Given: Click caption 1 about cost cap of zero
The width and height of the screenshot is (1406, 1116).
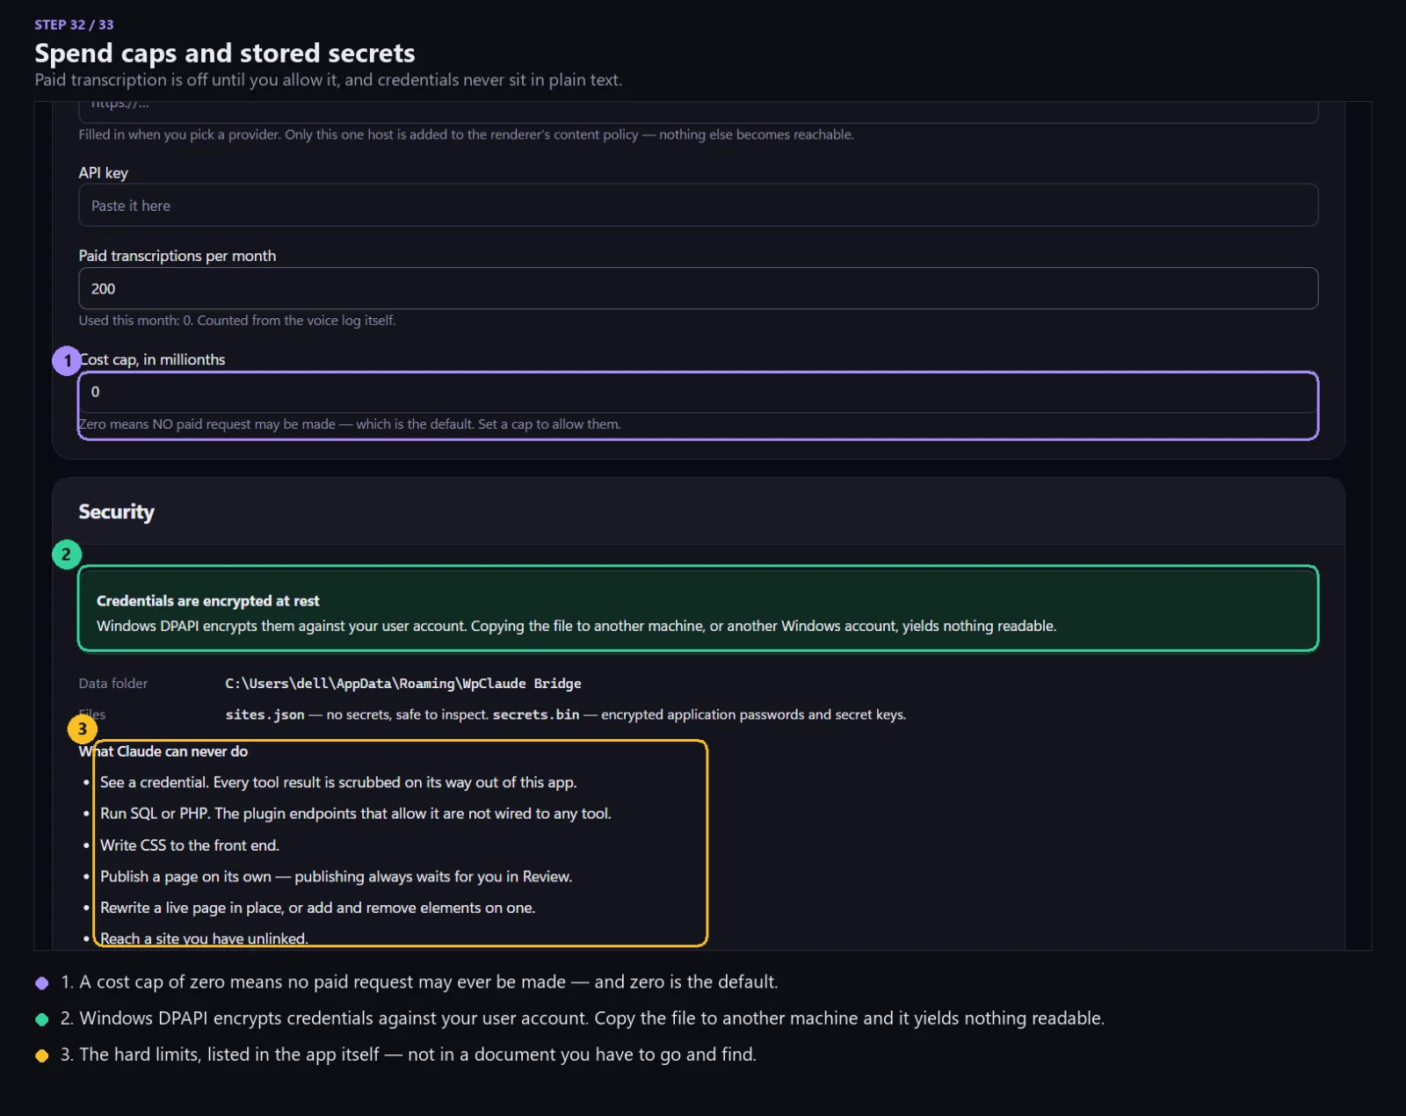Looking at the screenshot, I should 419,982.
